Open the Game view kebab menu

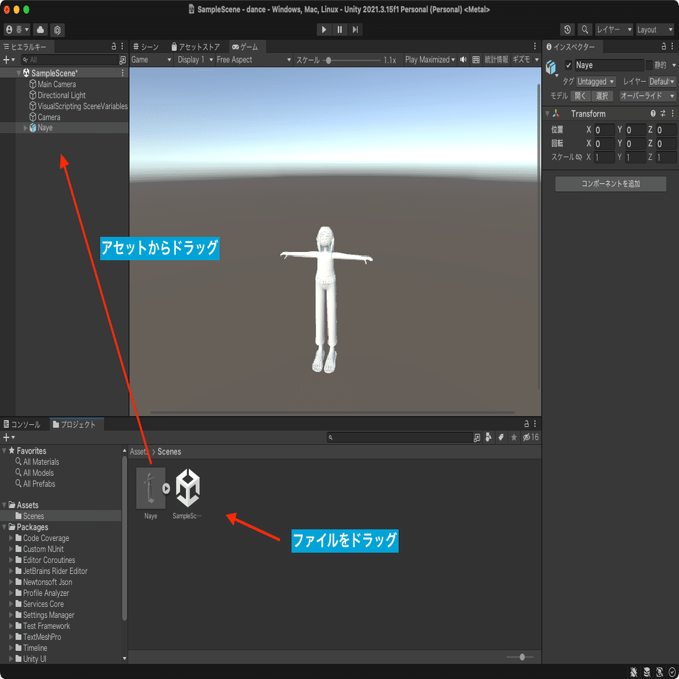click(x=535, y=46)
